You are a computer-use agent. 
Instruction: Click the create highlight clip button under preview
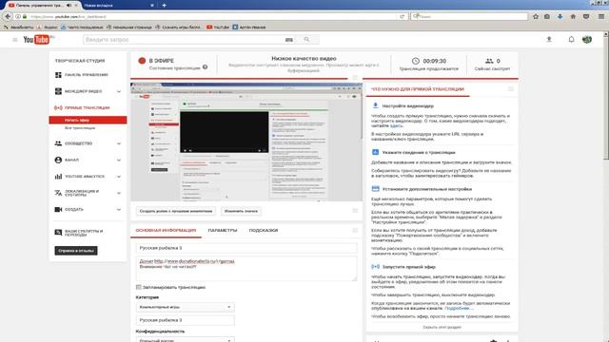coord(176,211)
